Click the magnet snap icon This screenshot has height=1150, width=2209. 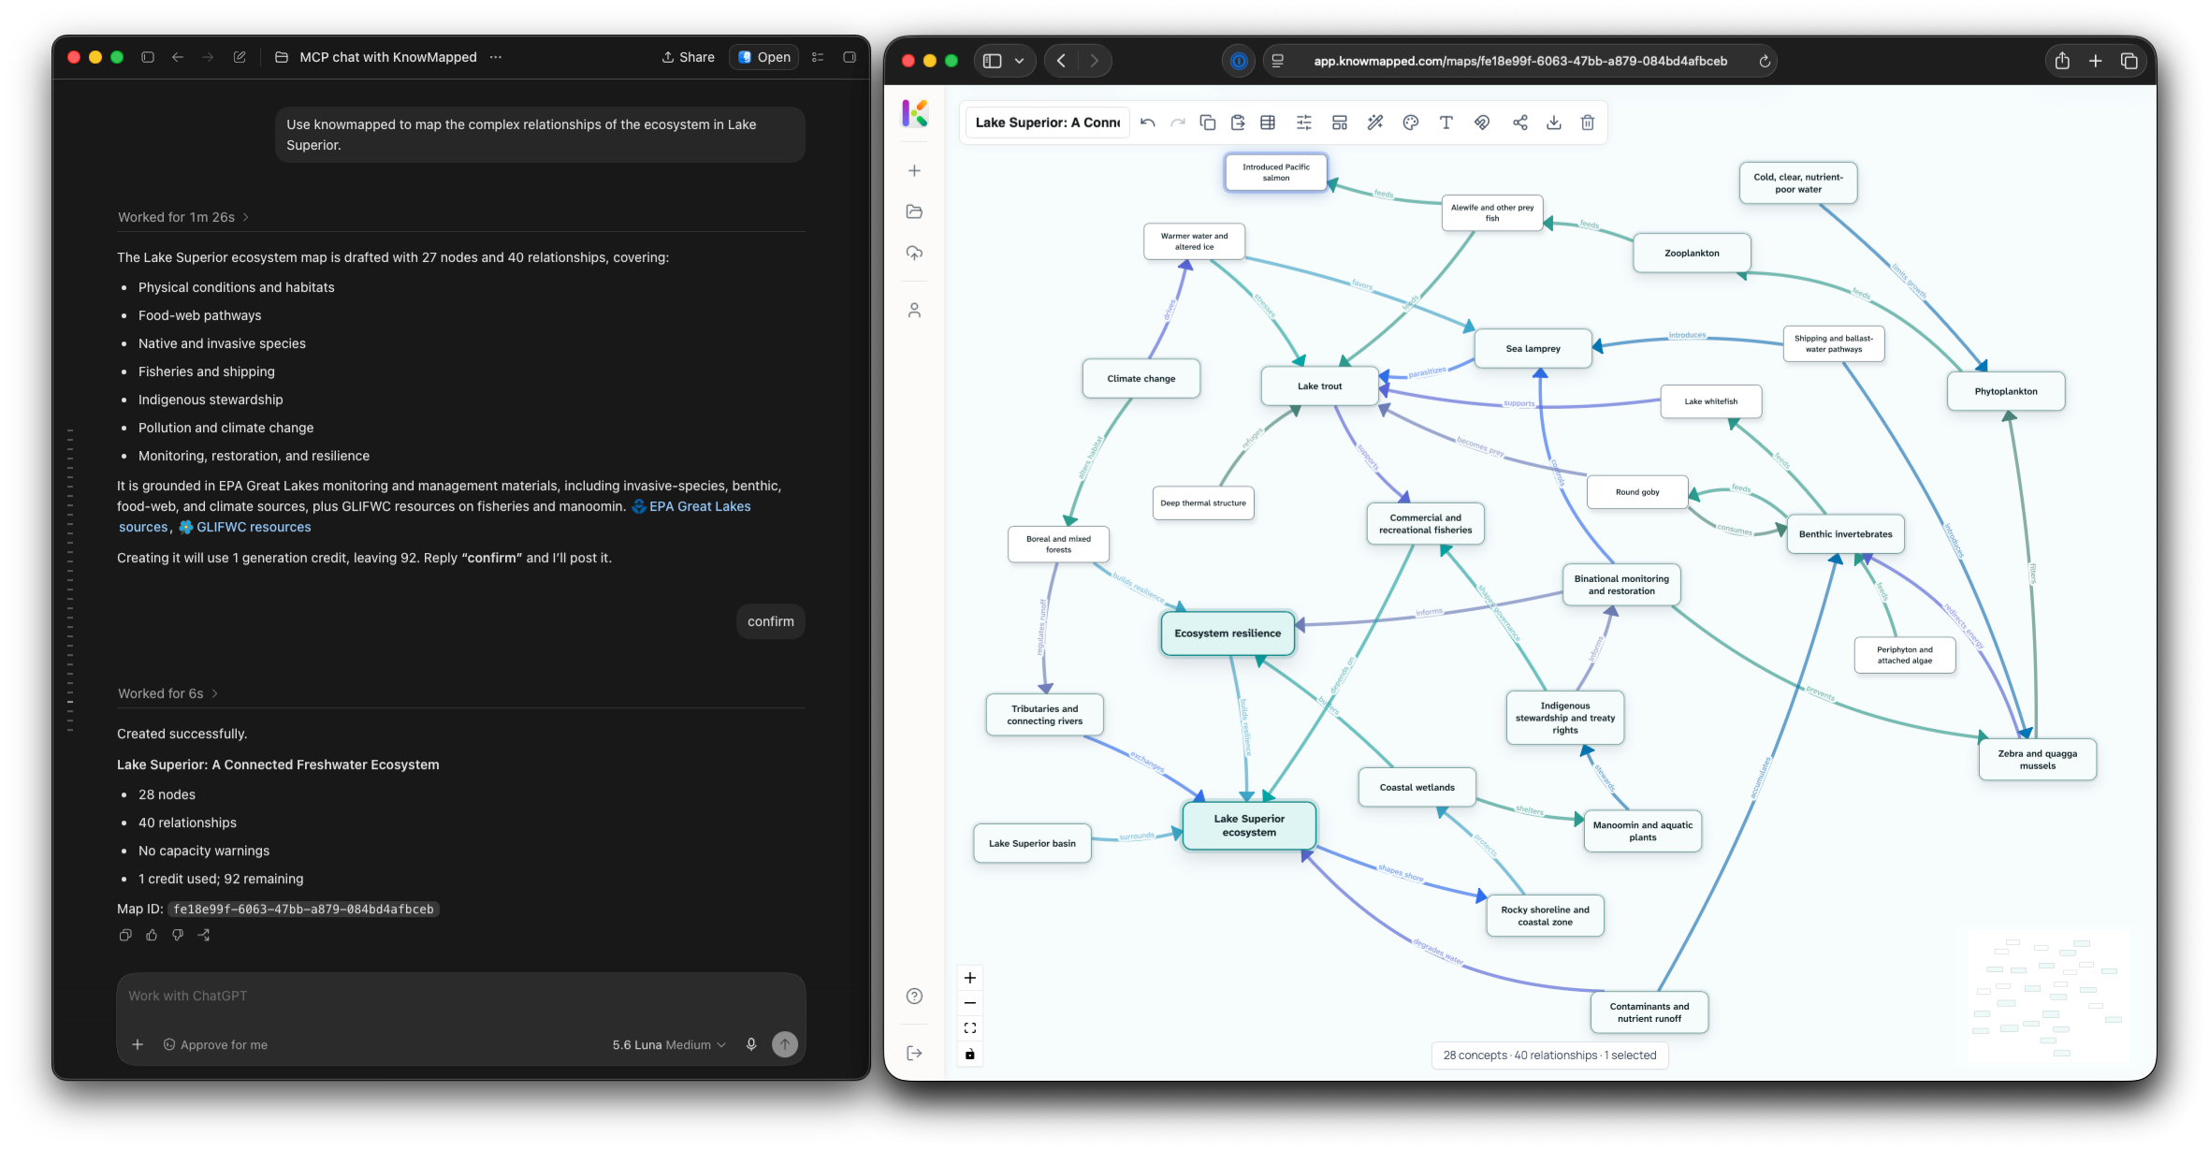click(1482, 123)
